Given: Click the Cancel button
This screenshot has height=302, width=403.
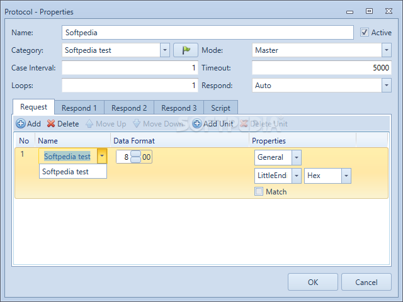Looking at the screenshot, I should (366, 282).
